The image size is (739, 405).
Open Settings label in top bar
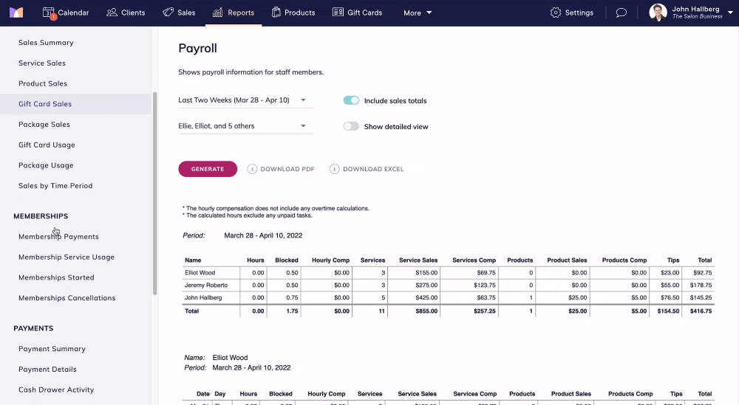point(579,13)
